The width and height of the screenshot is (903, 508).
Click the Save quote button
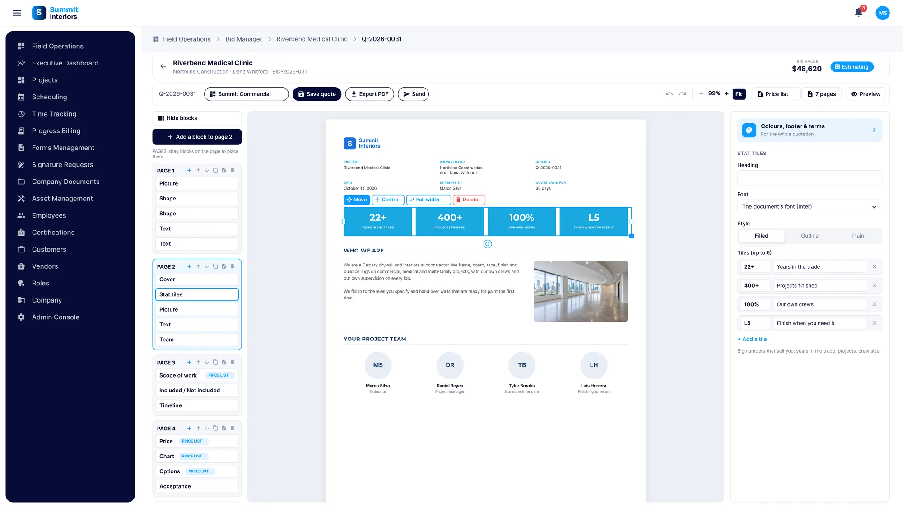click(317, 94)
